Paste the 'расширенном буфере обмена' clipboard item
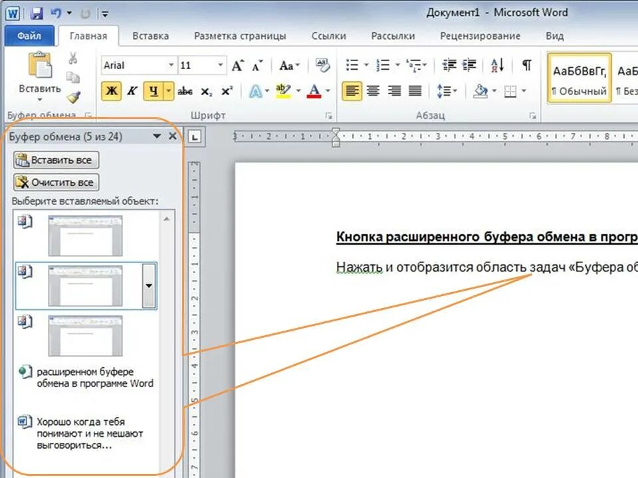This screenshot has width=638, height=478. point(87,378)
